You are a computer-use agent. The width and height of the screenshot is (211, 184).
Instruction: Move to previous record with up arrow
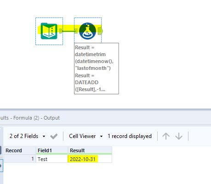pos(166,136)
